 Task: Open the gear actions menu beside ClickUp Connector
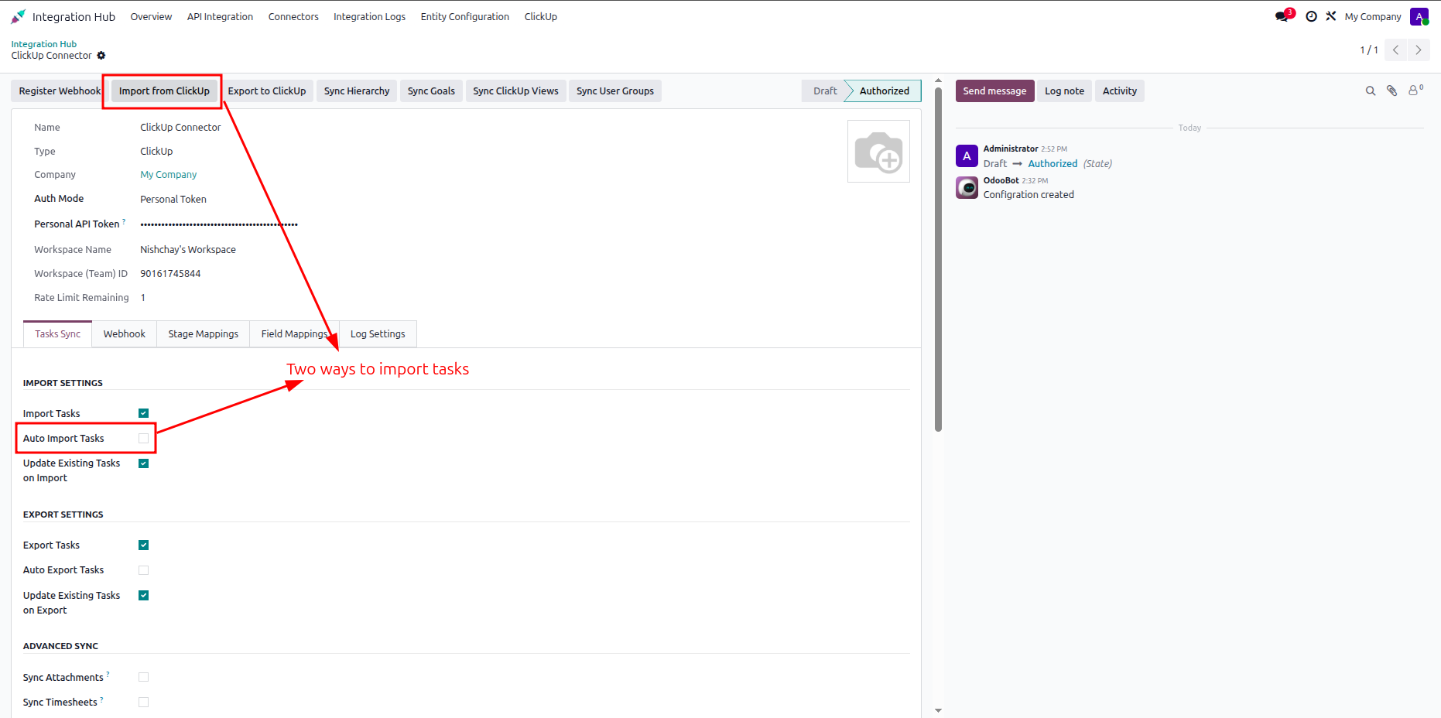pos(101,56)
